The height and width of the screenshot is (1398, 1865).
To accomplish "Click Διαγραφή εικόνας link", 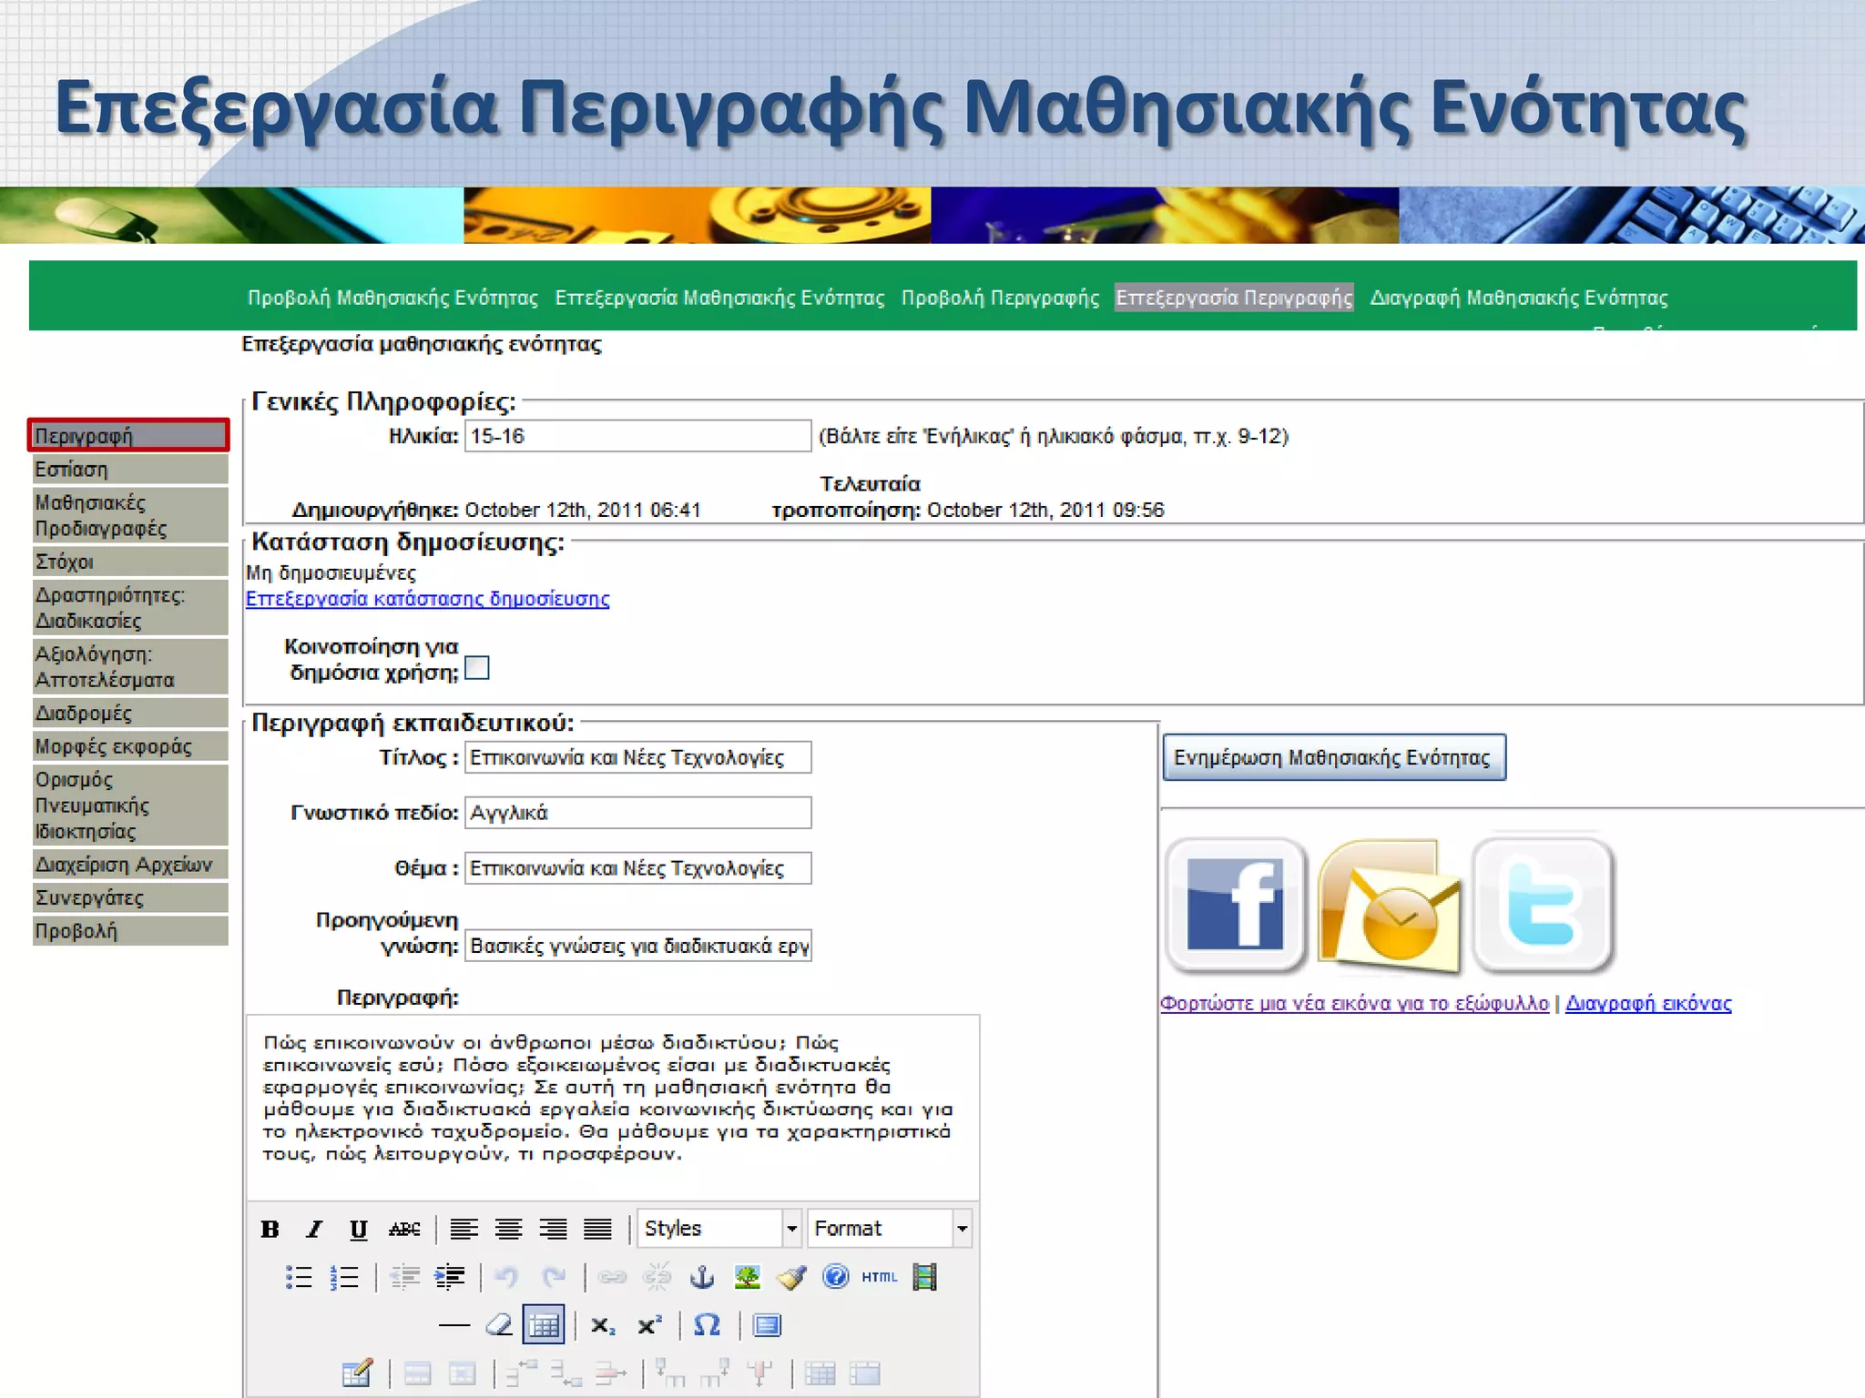I will click(x=1648, y=1003).
